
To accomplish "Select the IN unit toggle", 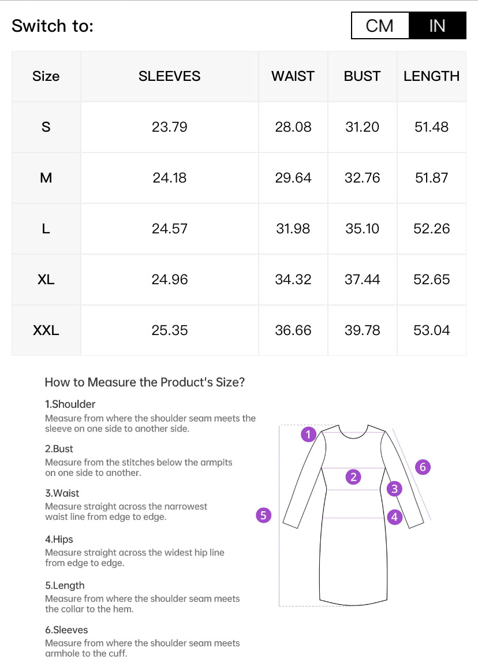I will [438, 26].
